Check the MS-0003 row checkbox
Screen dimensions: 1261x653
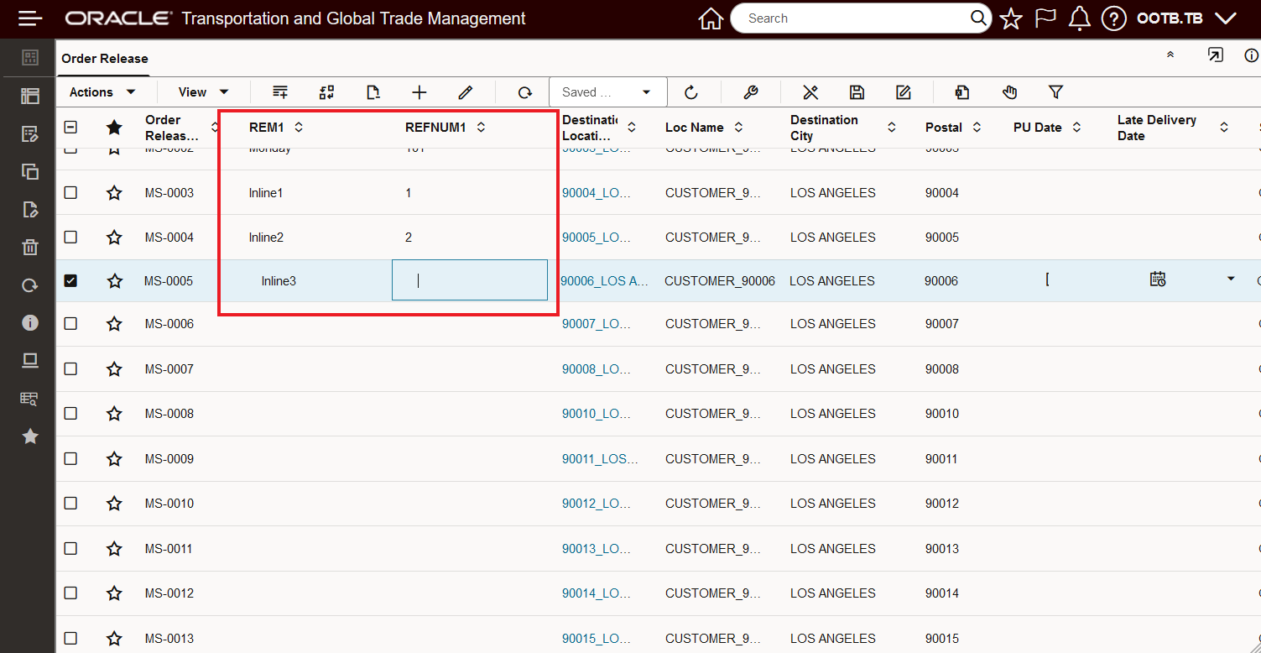[70, 192]
